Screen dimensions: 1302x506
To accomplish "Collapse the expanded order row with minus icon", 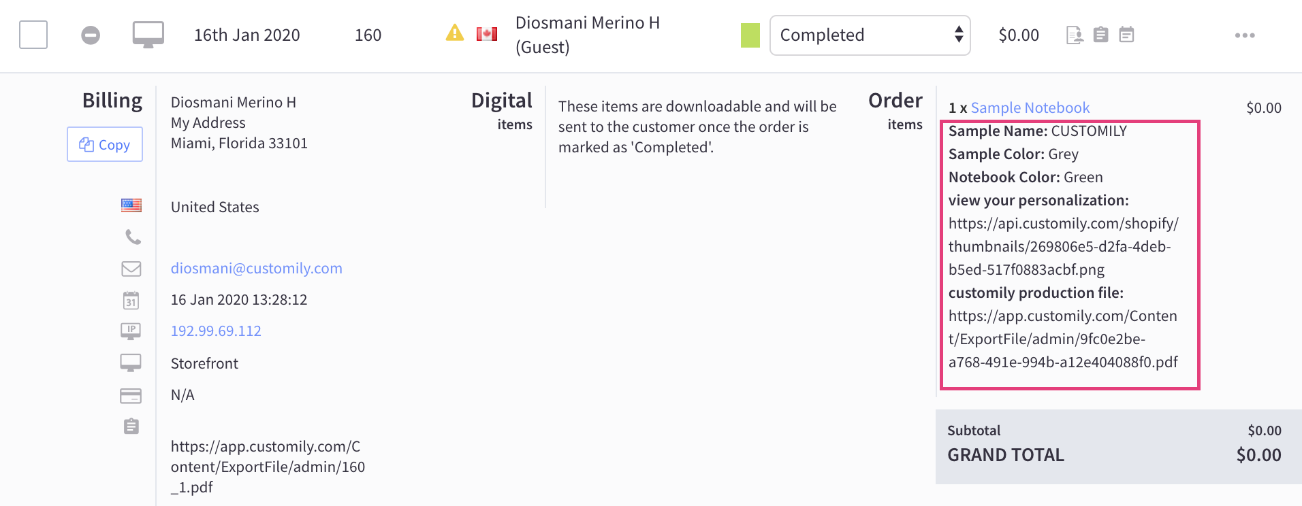I will pyautogui.click(x=91, y=35).
